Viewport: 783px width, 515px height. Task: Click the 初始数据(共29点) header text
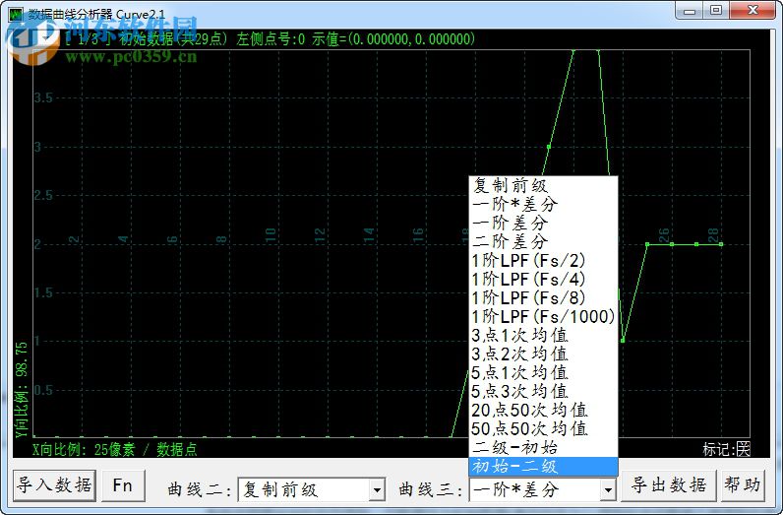point(173,39)
